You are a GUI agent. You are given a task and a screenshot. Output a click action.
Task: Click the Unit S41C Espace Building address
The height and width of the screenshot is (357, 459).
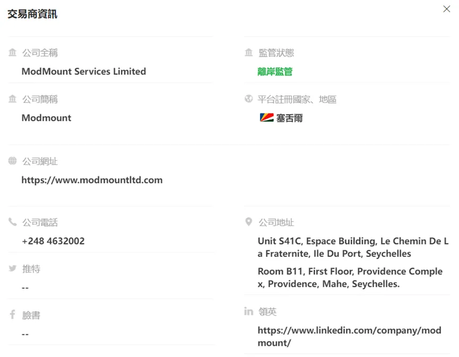tap(353, 247)
